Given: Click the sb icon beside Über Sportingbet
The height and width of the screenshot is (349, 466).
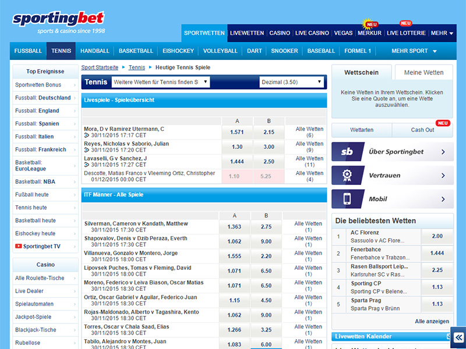Looking at the screenshot, I should [347, 152].
